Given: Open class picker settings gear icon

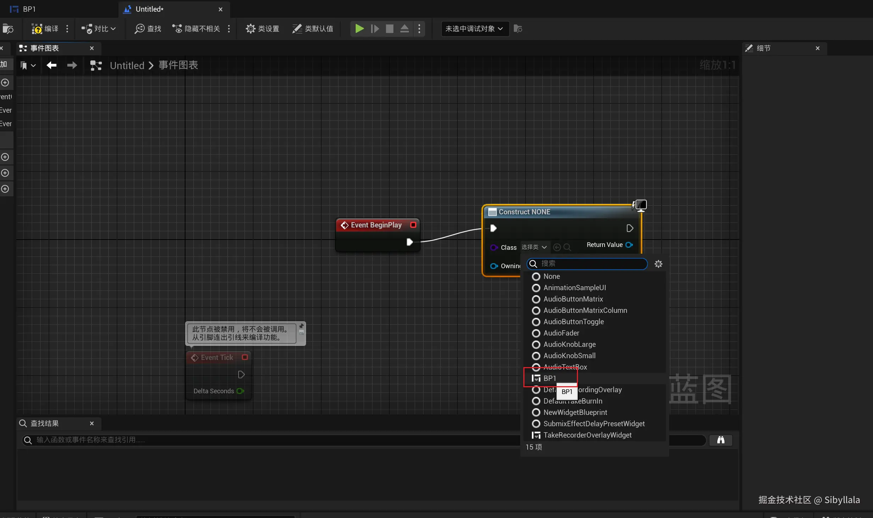Looking at the screenshot, I should tap(658, 264).
